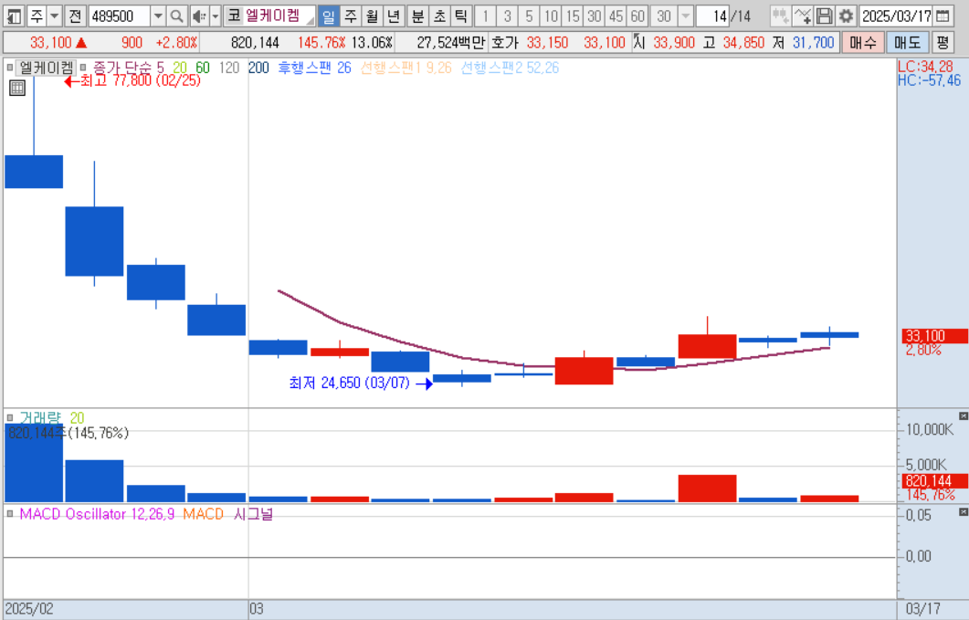The image size is (969, 620).
Task: Select the 일 daily chart tab
Action: pyautogui.click(x=328, y=16)
